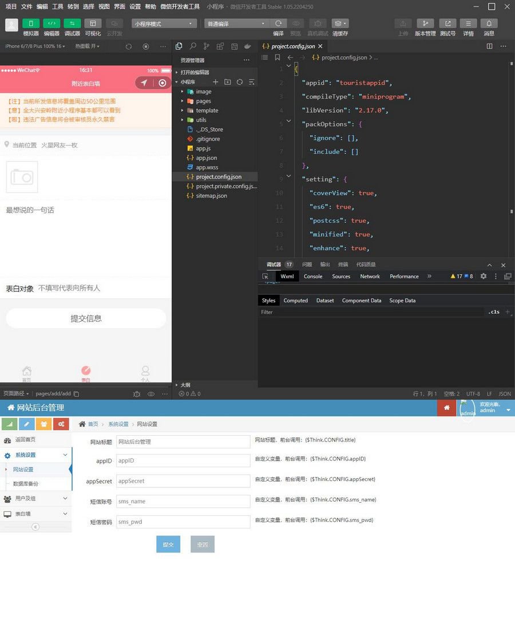Image resolution: width=515 pixels, height=619 pixels.
Task: Click the 提交 submit button in admin page
Action: pyautogui.click(x=168, y=545)
